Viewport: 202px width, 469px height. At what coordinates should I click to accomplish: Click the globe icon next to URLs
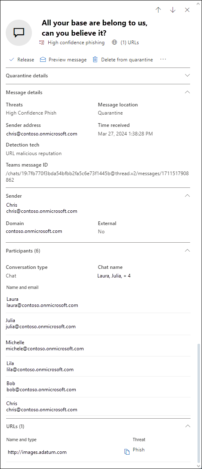click(x=114, y=43)
